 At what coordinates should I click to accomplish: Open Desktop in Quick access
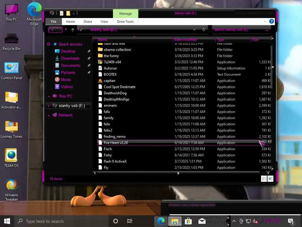pos(68,51)
